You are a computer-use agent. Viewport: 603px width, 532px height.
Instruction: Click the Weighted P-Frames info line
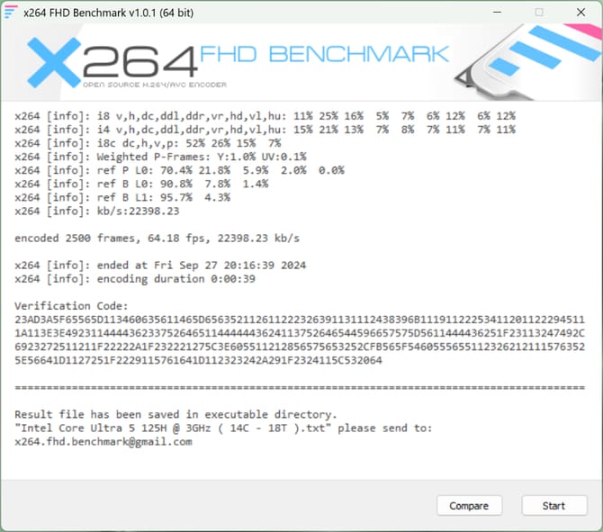click(160, 157)
